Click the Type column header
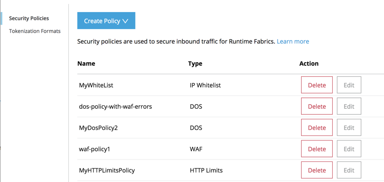 (x=195, y=64)
